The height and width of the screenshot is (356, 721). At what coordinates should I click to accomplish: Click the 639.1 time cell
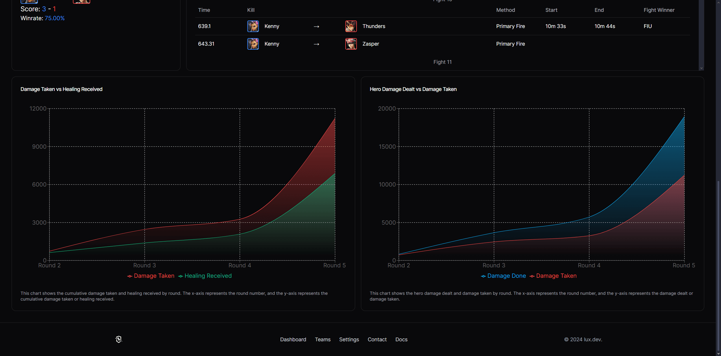(x=204, y=26)
